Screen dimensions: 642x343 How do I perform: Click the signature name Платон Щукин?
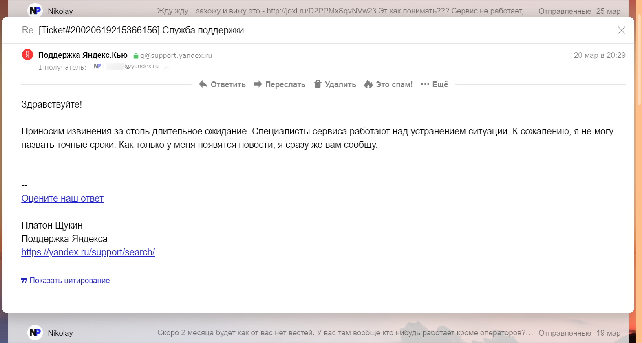click(x=52, y=226)
